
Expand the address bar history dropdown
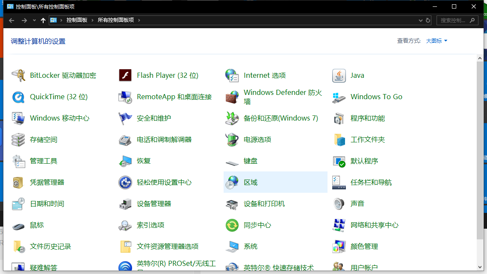point(421,21)
